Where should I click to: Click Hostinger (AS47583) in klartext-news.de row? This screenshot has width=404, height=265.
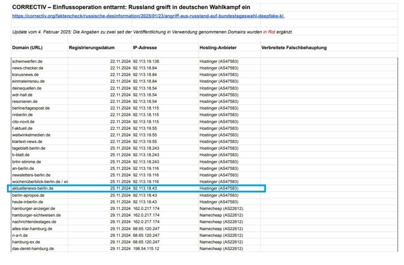pos(219,142)
